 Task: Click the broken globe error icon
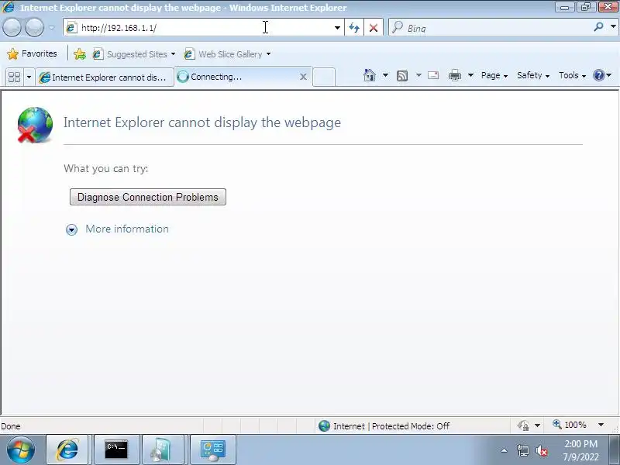click(x=35, y=125)
